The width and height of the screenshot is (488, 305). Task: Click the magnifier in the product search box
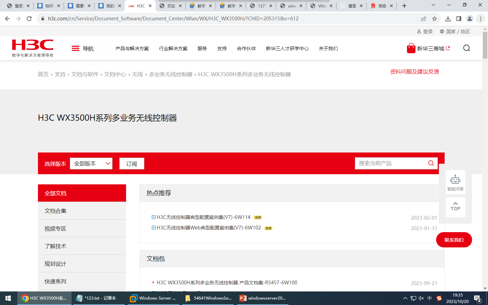pos(431,163)
